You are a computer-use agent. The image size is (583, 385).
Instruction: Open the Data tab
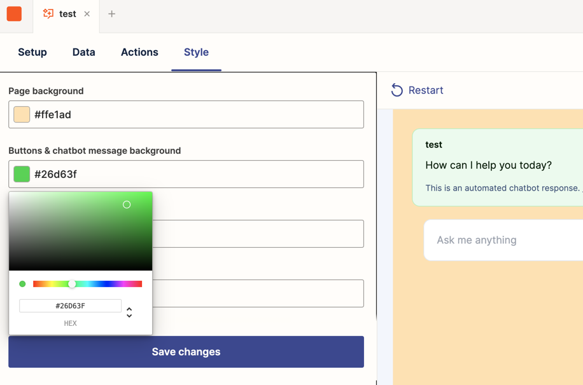(83, 52)
